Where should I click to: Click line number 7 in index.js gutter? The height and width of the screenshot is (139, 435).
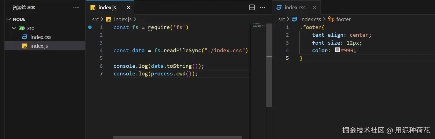[x=101, y=74]
